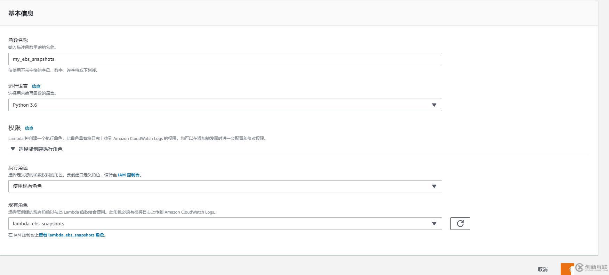
Task: Open the 信息 link next to 权限
Action: (29, 128)
